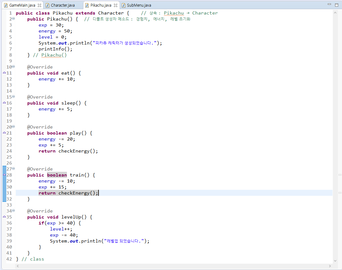Click 'printInfo();' on line 7

[x=55, y=49]
